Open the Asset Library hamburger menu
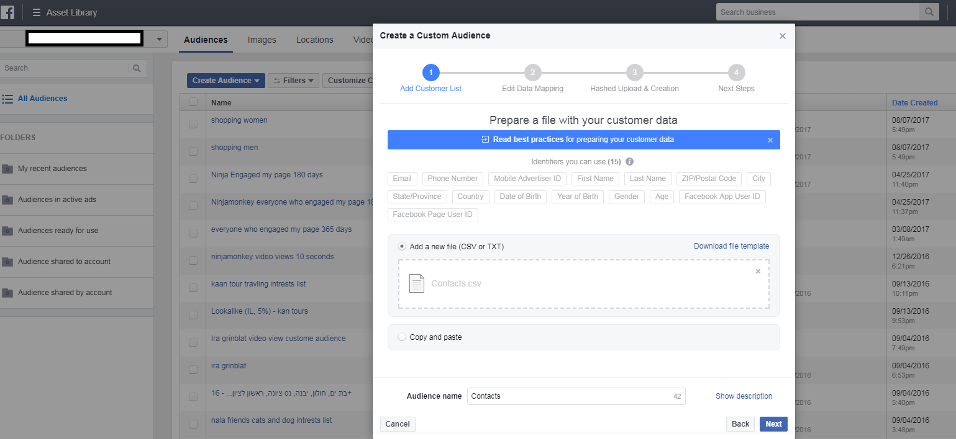The width and height of the screenshot is (956, 439). click(x=37, y=12)
